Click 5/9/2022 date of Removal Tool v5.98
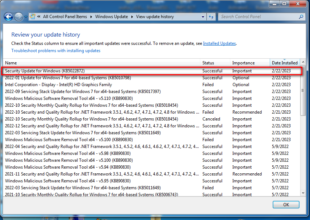The width and height of the screenshot is (310, 220). (280, 153)
